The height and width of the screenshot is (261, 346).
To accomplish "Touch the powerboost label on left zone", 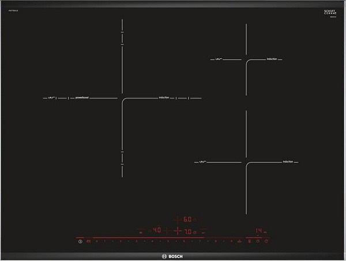I will tap(82, 98).
